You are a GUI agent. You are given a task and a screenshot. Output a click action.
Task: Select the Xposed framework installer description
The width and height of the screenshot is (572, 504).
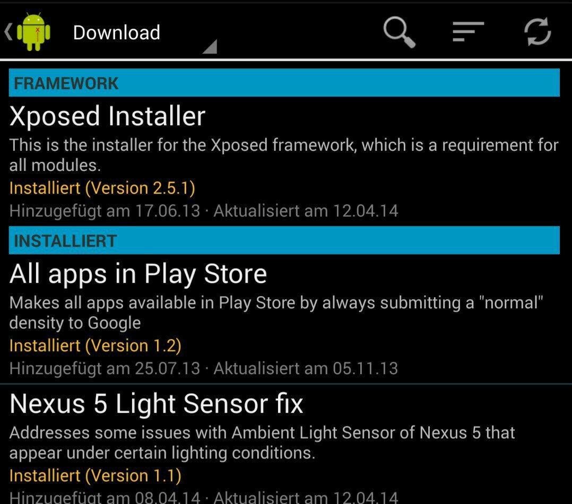(284, 155)
